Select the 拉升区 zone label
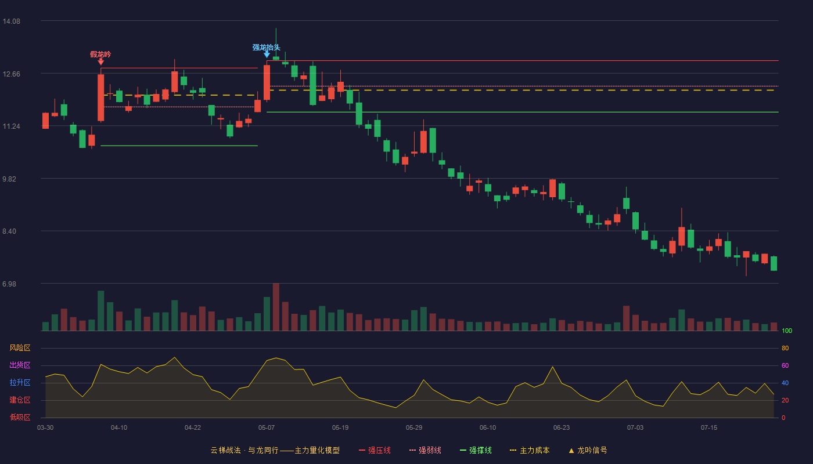Screen dimensions: 813x464 20,383
